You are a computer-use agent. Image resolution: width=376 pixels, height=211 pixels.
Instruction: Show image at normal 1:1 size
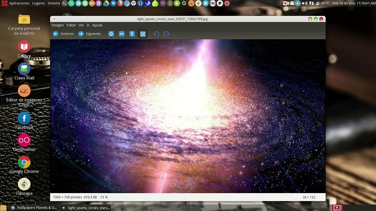click(x=132, y=34)
